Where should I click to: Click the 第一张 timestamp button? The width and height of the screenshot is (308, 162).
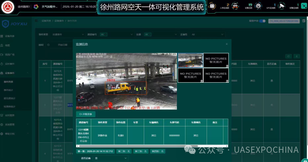(x=95, y=151)
